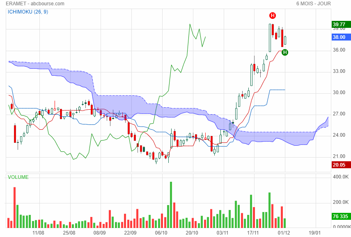
Task: Click the 6 MOIS - JOUR period label
Action: (x=313, y=4)
